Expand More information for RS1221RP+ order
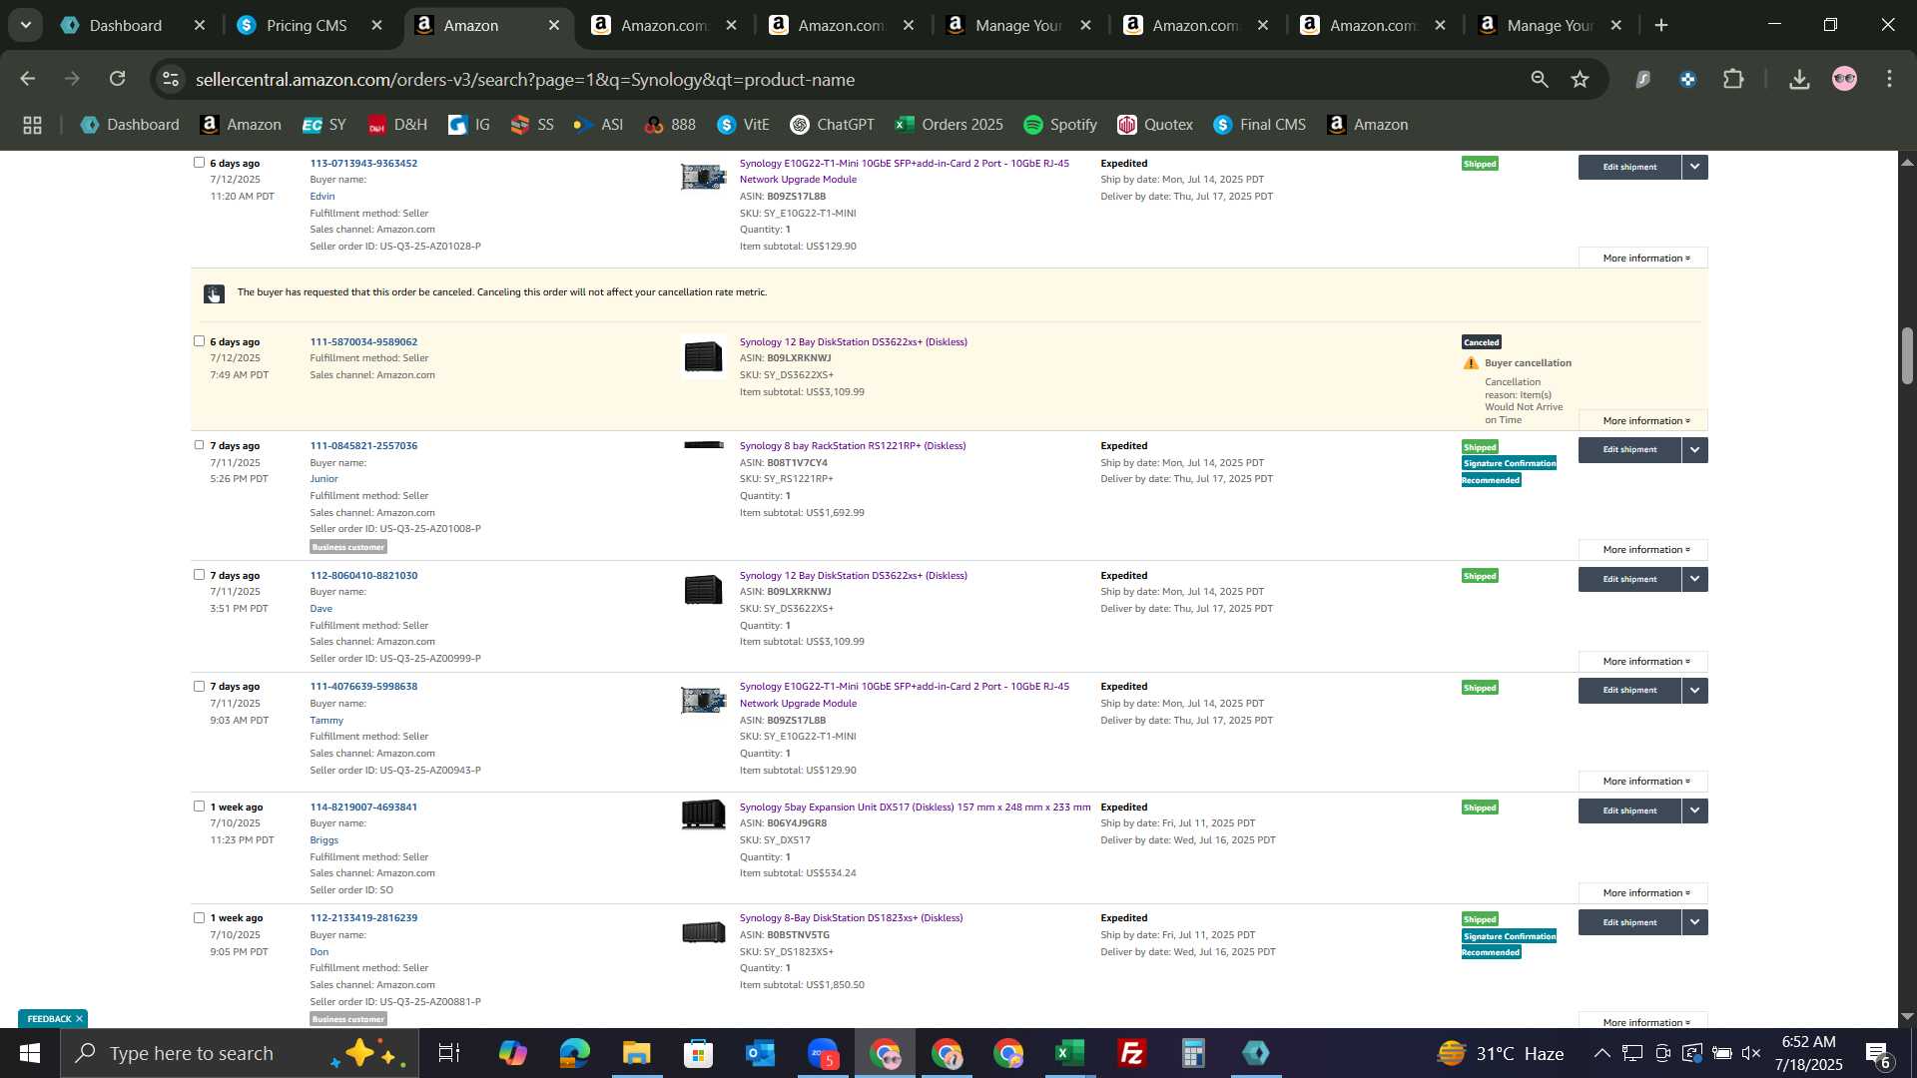This screenshot has width=1917, height=1078. (1643, 550)
